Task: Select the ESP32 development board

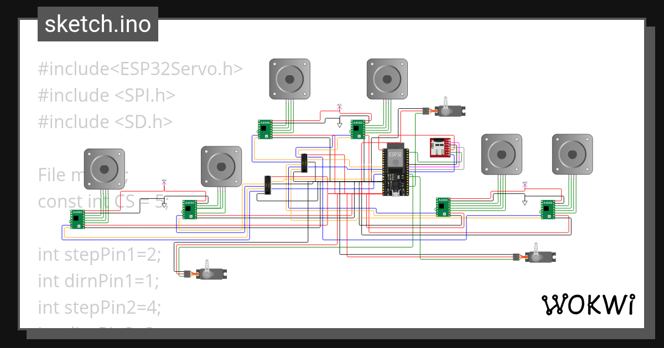Action: pos(396,171)
